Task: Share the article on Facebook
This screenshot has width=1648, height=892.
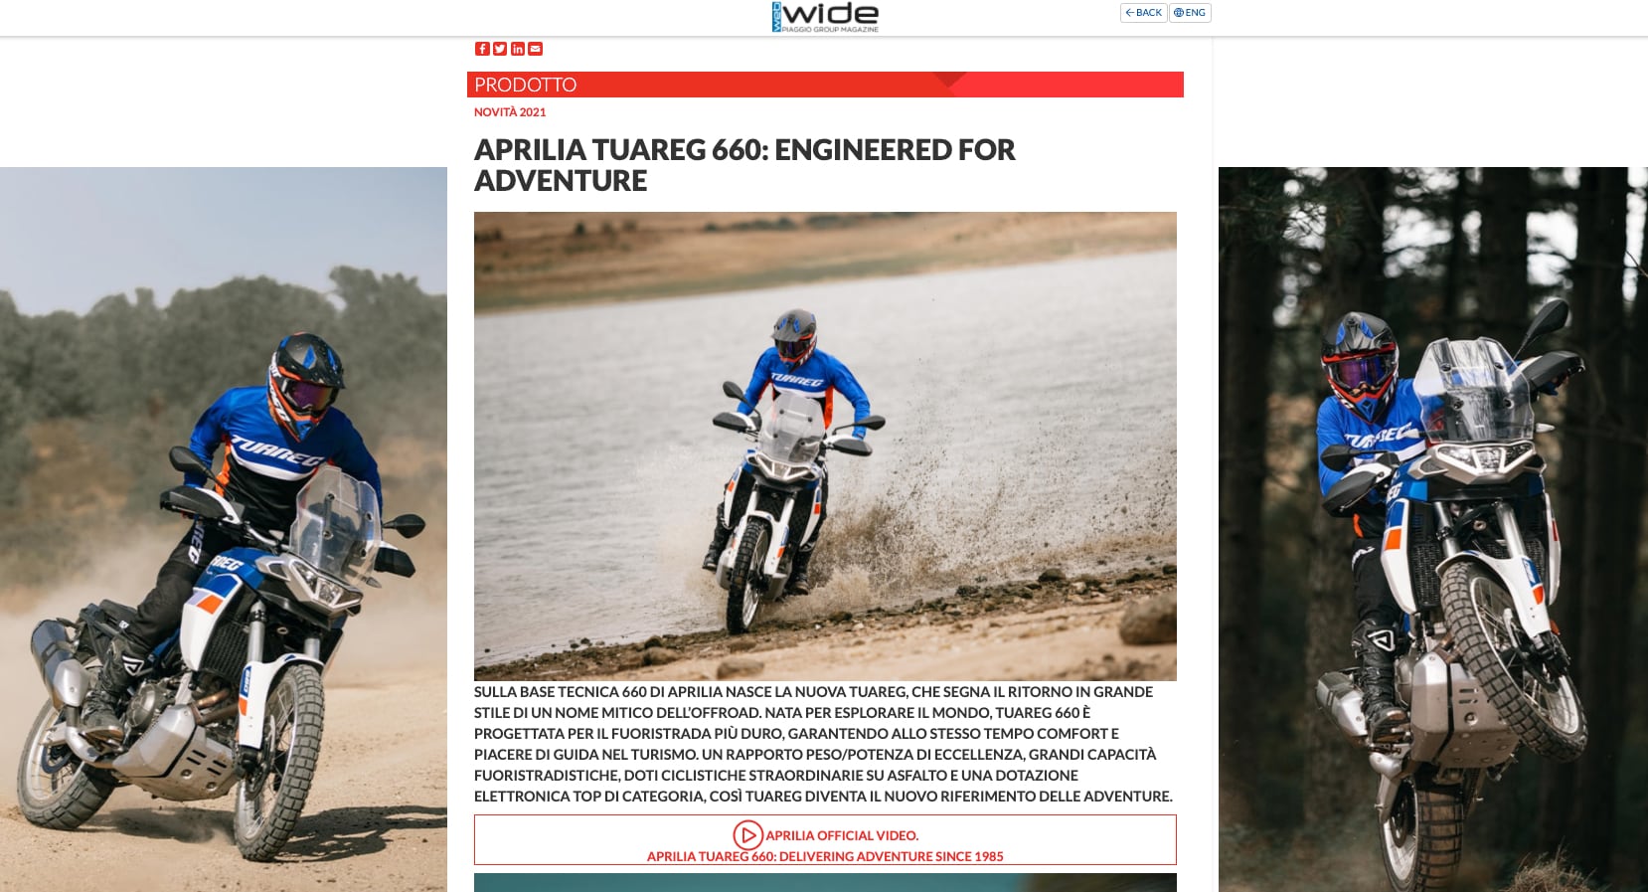Action: point(482,49)
